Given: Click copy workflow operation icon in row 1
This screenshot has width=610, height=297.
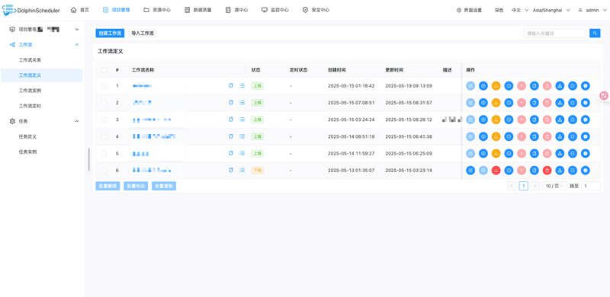Looking at the screenshot, I should pyautogui.click(x=535, y=85).
